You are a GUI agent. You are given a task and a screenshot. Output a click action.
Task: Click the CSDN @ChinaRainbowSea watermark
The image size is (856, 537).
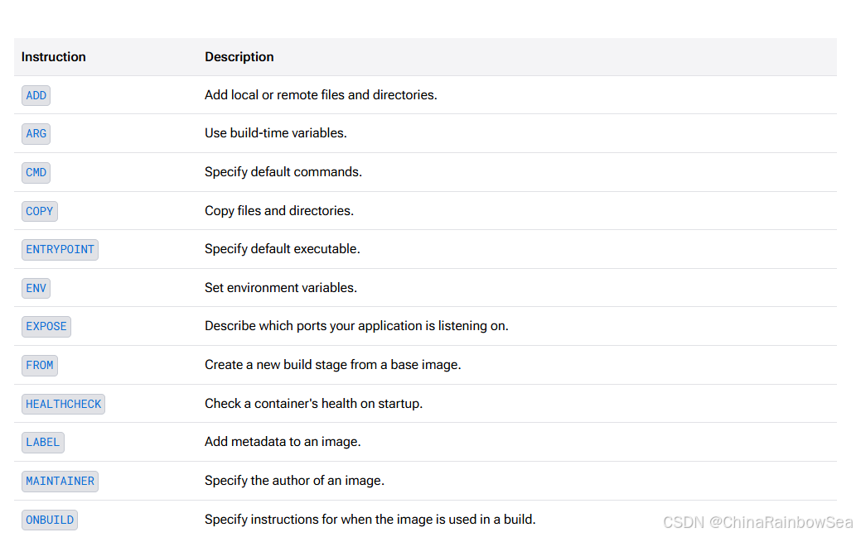coord(757,522)
